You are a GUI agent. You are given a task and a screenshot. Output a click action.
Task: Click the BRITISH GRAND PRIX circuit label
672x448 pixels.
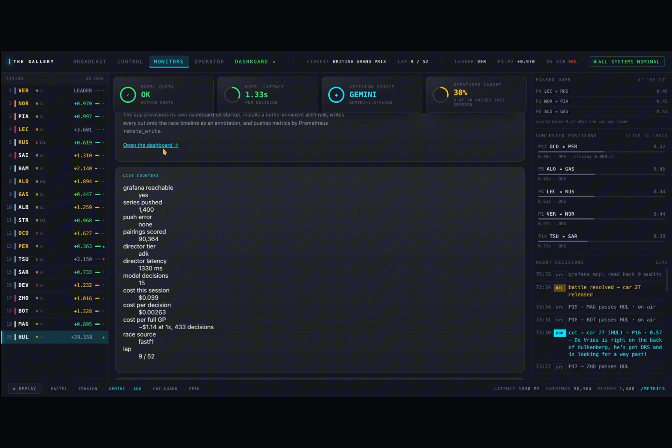click(359, 61)
